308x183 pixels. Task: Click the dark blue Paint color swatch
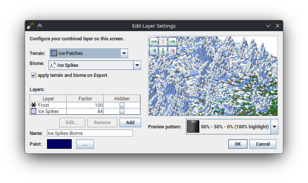[x=59, y=144]
